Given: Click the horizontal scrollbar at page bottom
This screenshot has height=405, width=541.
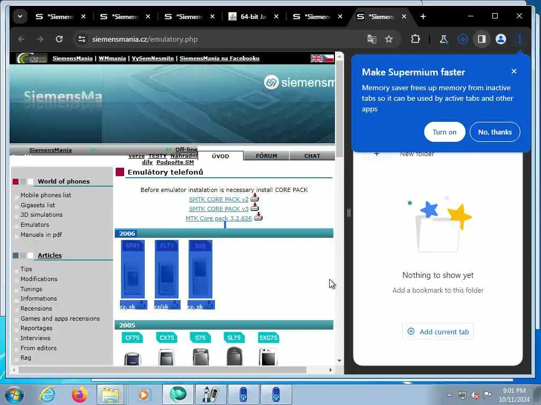Looking at the screenshot, I should pos(162,370).
